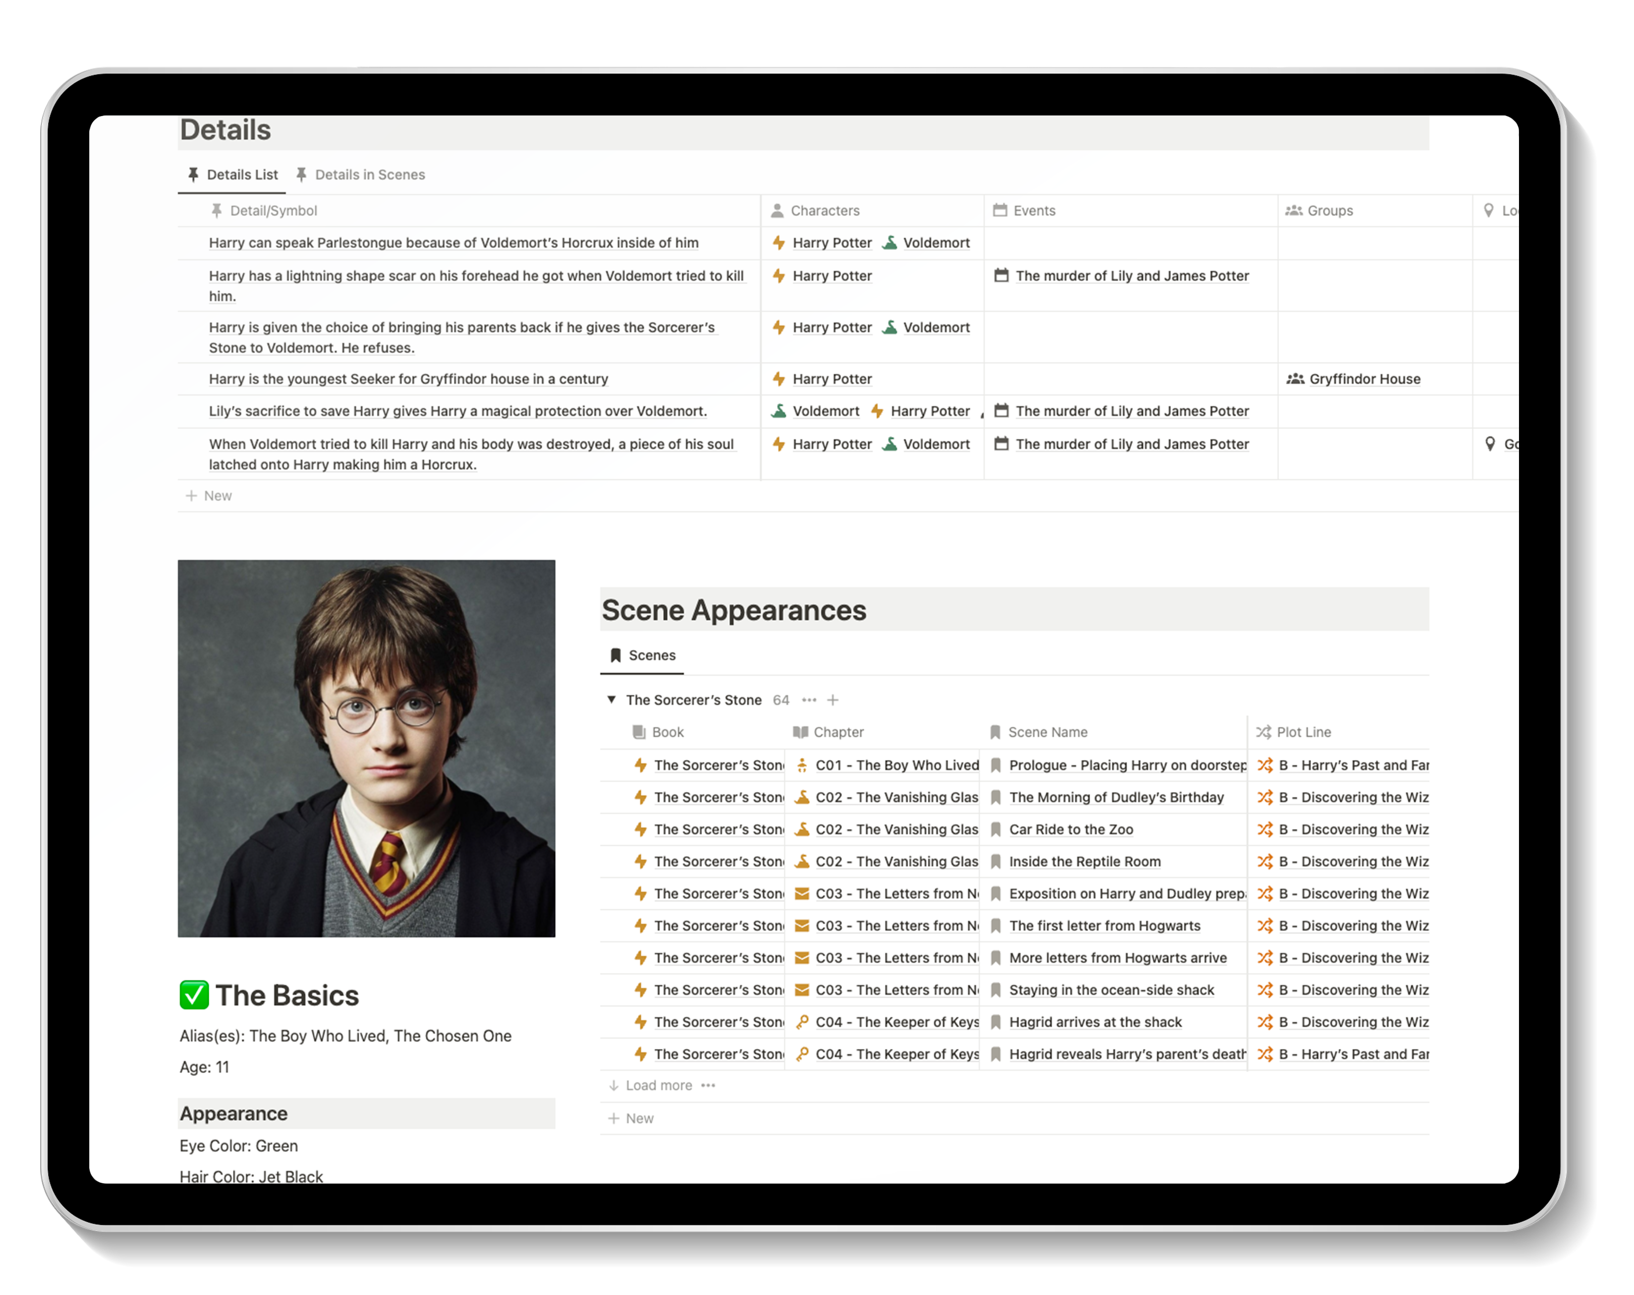Open the Events column header menu
The width and height of the screenshot is (1634, 1295).
pos(1024,211)
